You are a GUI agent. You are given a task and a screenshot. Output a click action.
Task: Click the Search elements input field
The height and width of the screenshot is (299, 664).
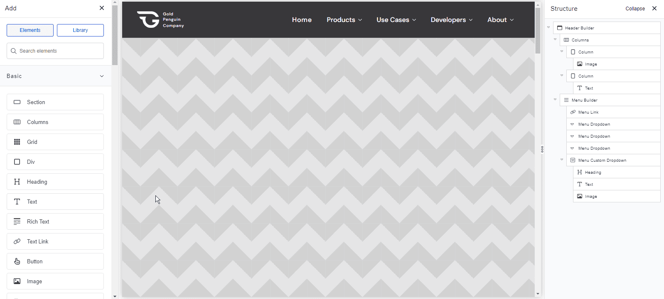pos(55,51)
